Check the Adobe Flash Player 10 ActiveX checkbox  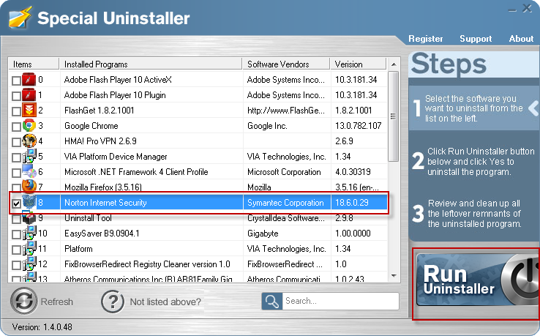pyautogui.click(x=16, y=81)
